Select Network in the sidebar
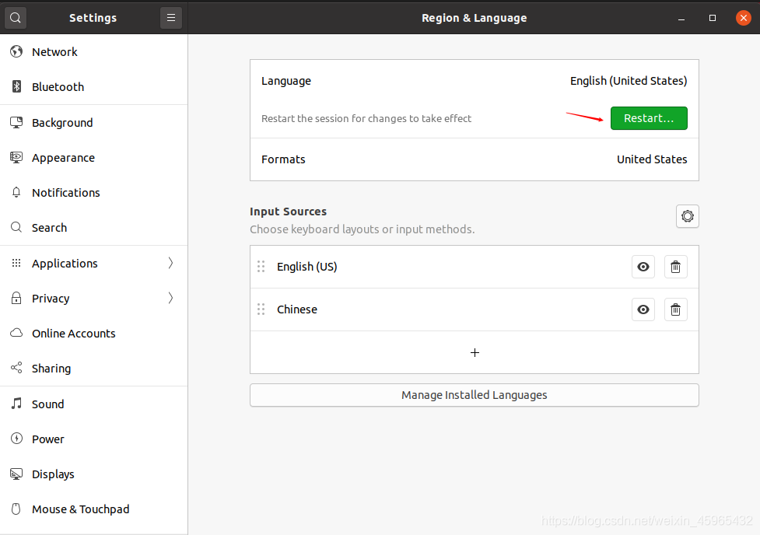760x535 pixels. point(54,52)
